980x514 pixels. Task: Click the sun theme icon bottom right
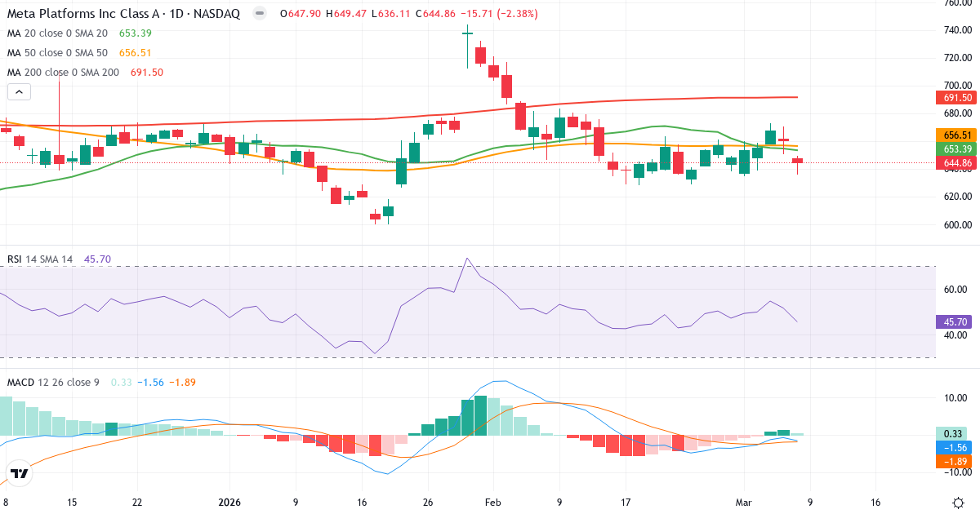pos(956,504)
